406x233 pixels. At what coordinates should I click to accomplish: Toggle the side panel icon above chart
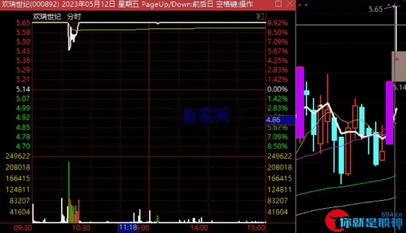(260, 17)
